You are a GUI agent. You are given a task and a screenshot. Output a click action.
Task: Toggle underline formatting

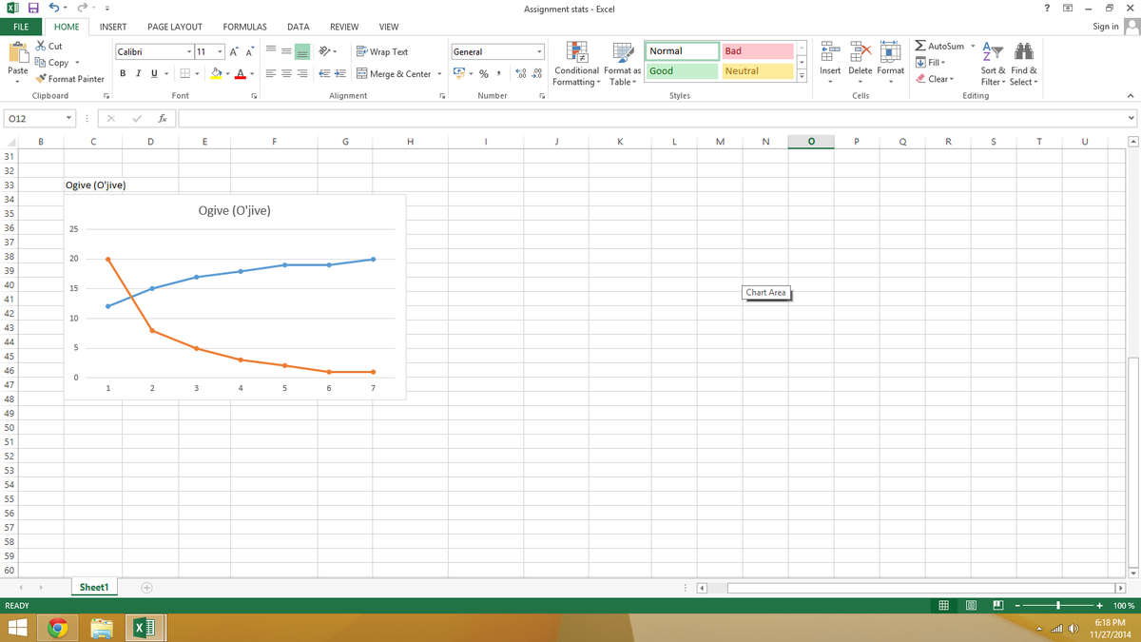click(153, 73)
